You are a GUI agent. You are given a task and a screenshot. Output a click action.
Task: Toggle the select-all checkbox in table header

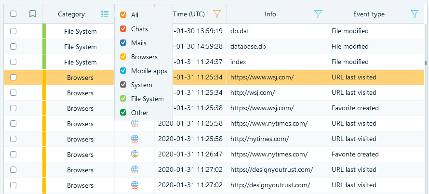(13, 13)
